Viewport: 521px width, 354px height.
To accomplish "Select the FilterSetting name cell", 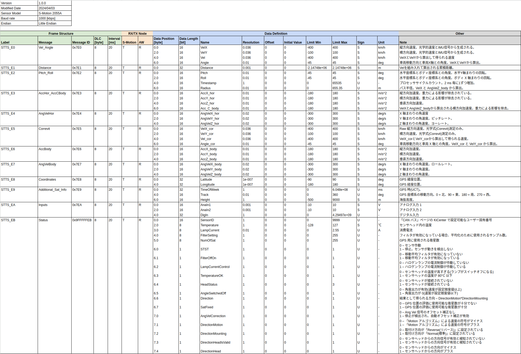I will coord(221,235).
